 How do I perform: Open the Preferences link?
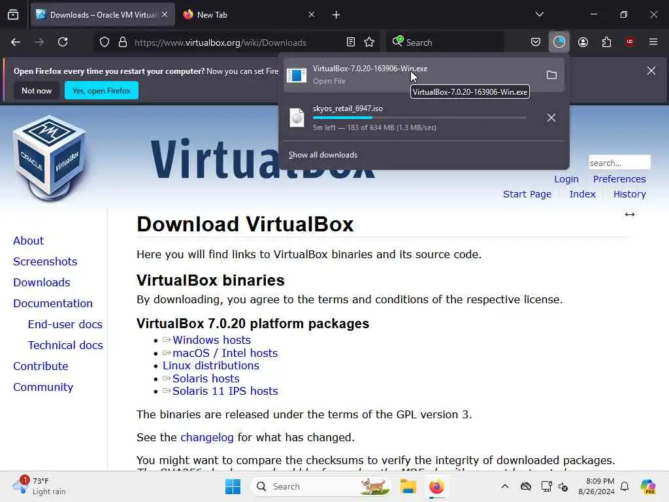coord(619,179)
